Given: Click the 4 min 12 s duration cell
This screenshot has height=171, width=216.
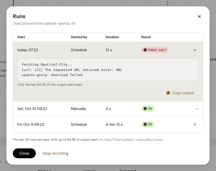Looking at the screenshot, I should point(114,125).
